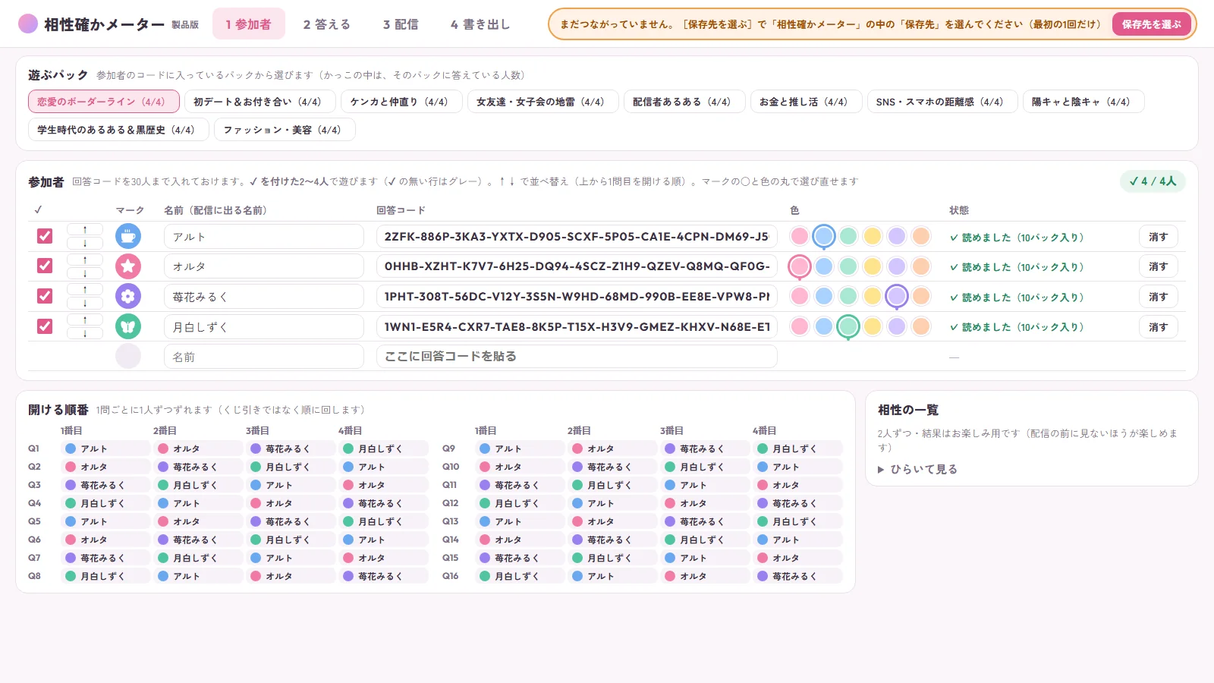Image resolution: width=1214 pixels, height=683 pixels.
Task: Click the butterfly mark for 月白しずく
Action: point(128,327)
